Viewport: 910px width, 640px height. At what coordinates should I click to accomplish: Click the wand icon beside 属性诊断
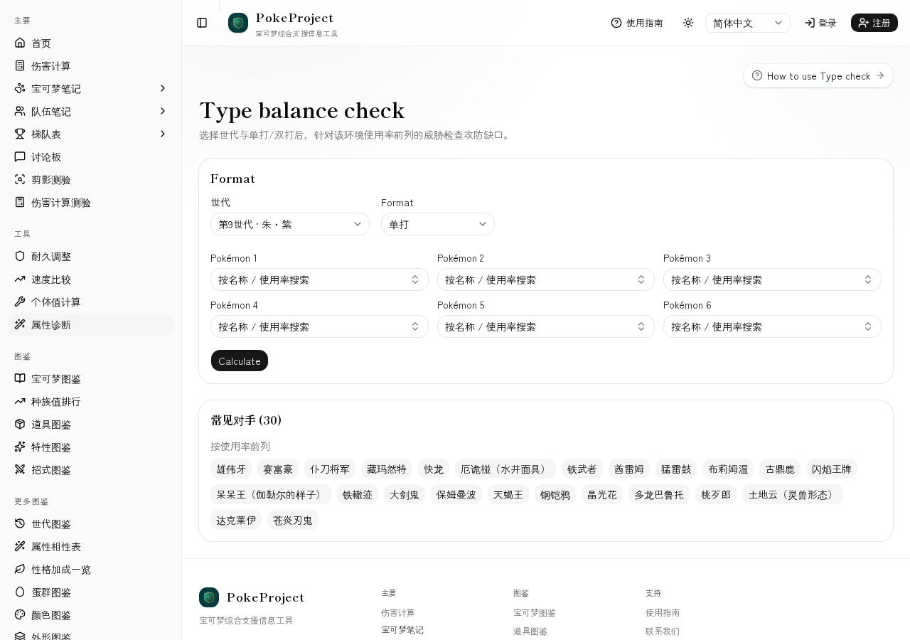[x=20, y=324]
